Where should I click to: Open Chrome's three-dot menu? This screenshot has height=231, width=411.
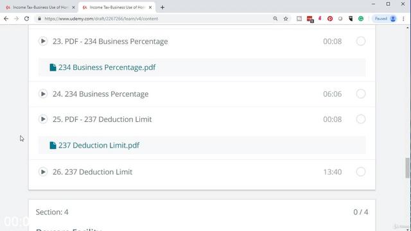(x=403, y=19)
